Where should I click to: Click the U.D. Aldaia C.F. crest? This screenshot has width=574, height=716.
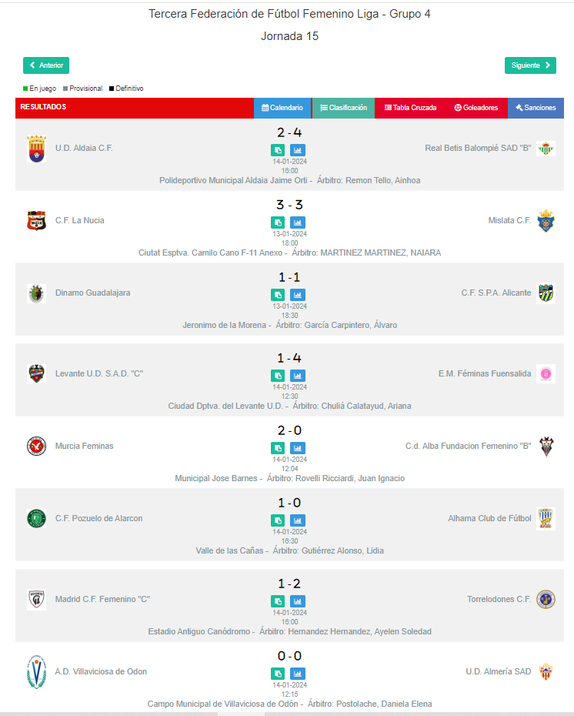tap(36, 149)
